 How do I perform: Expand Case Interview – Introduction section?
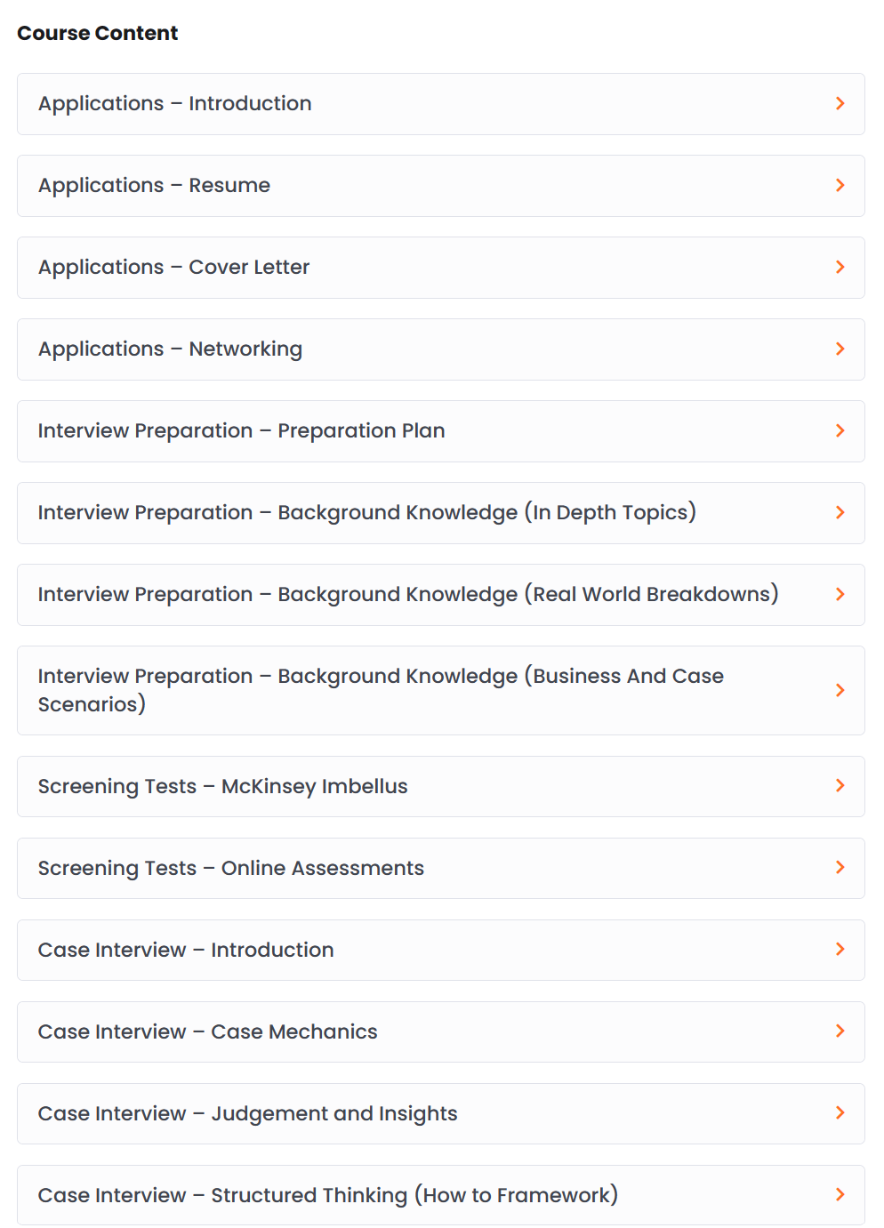441,950
